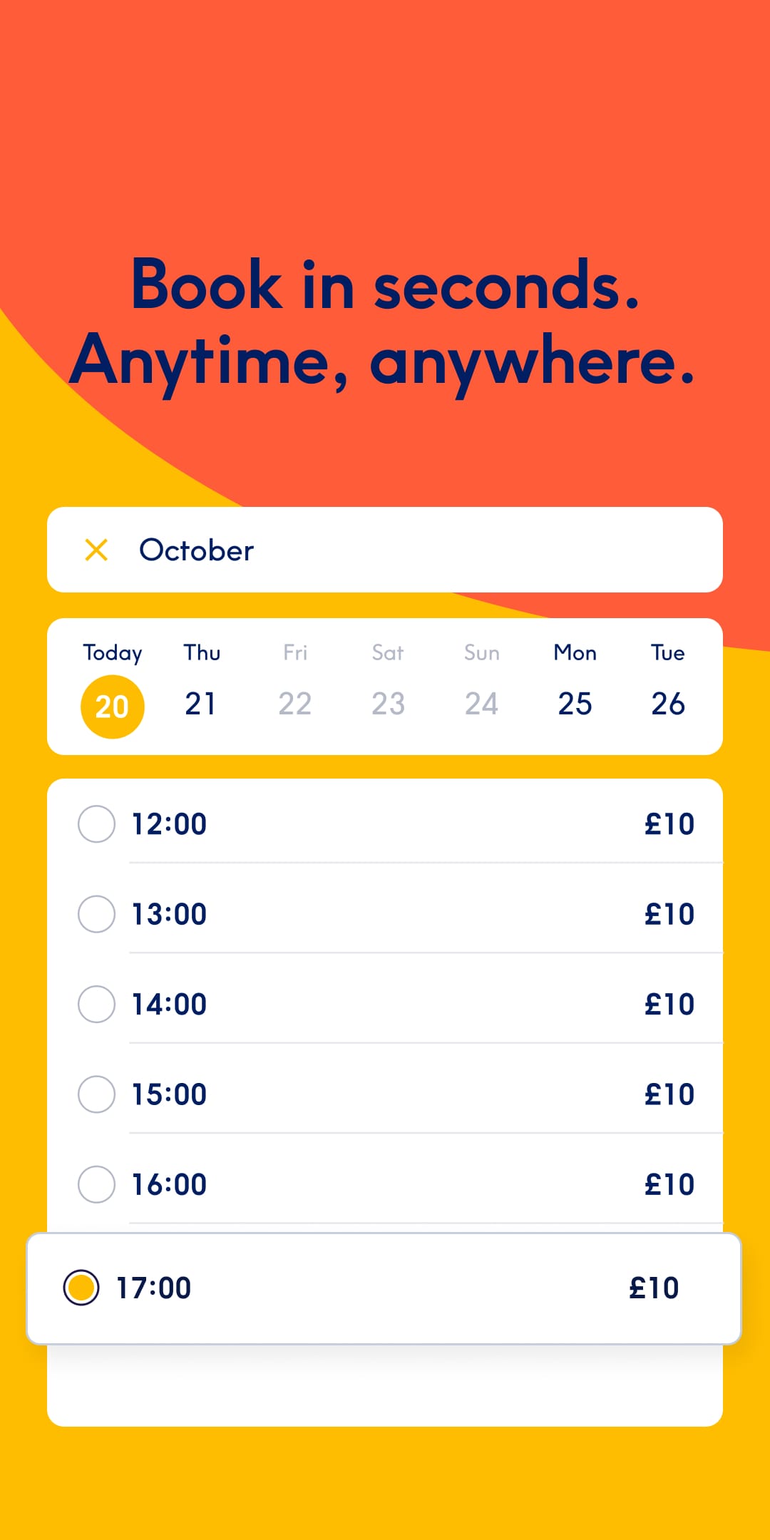Switch to Thursday 21
Image resolution: width=770 pixels, height=1540 pixels.
[201, 703]
